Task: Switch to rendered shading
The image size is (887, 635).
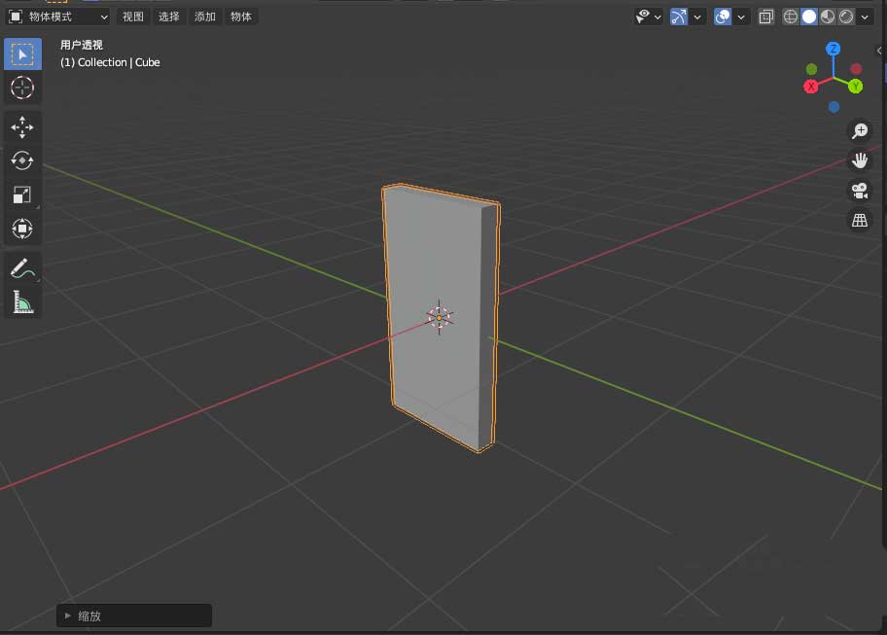Action: (846, 17)
